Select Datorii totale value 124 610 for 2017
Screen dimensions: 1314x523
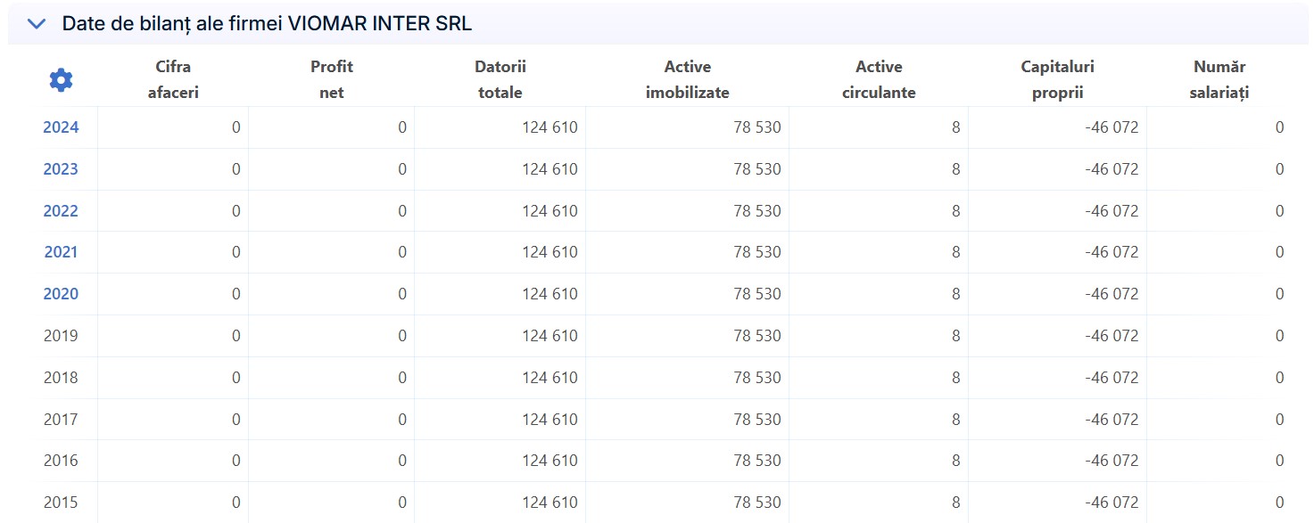(550, 420)
